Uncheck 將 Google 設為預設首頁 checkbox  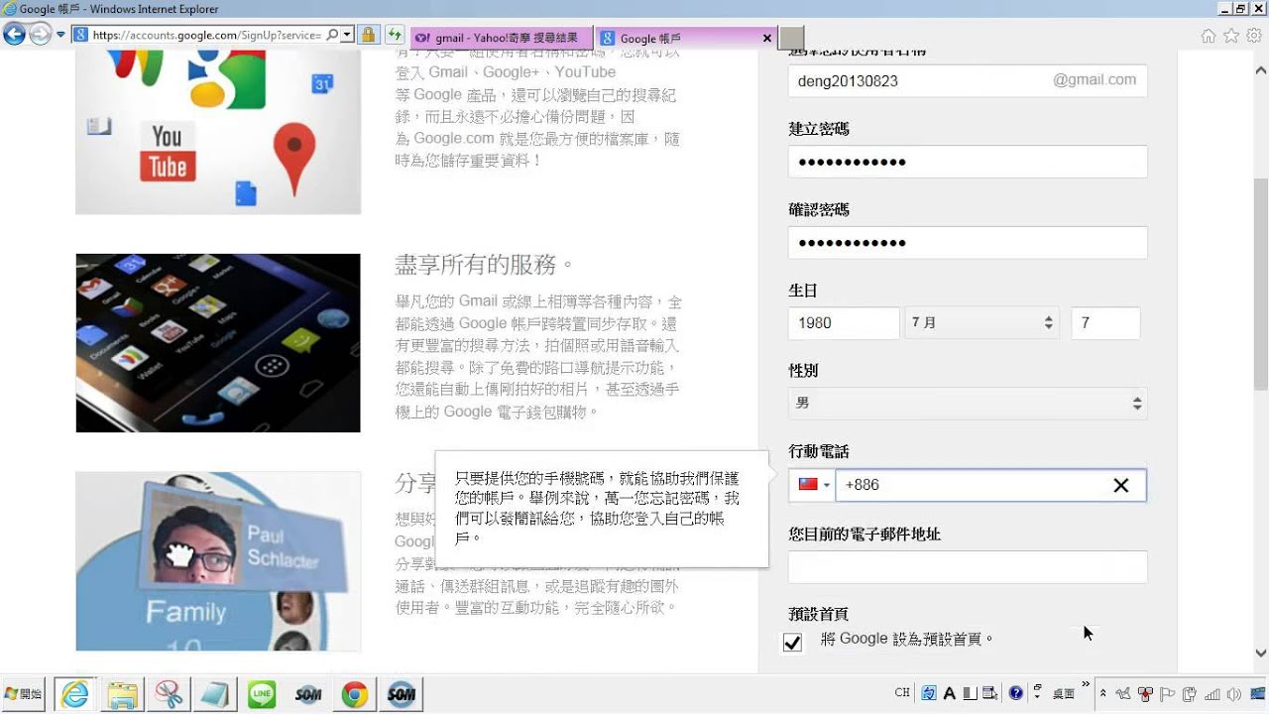coord(792,642)
